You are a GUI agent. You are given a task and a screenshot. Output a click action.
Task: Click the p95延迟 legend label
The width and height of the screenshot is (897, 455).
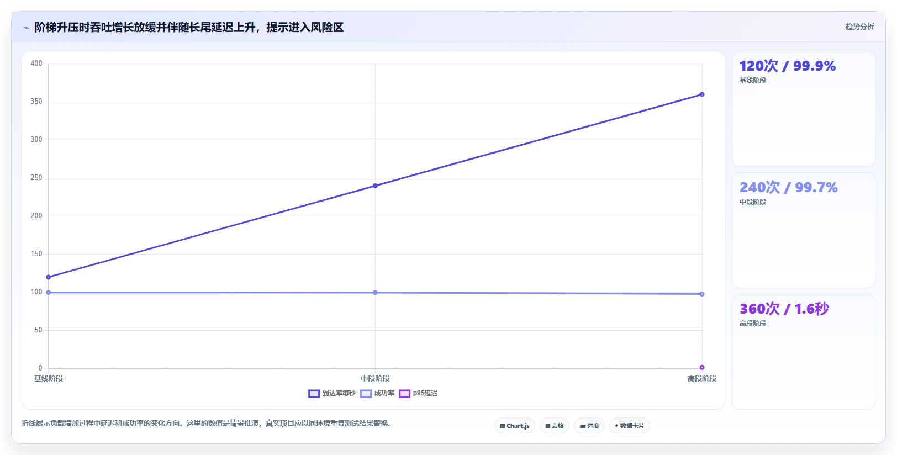click(x=425, y=393)
